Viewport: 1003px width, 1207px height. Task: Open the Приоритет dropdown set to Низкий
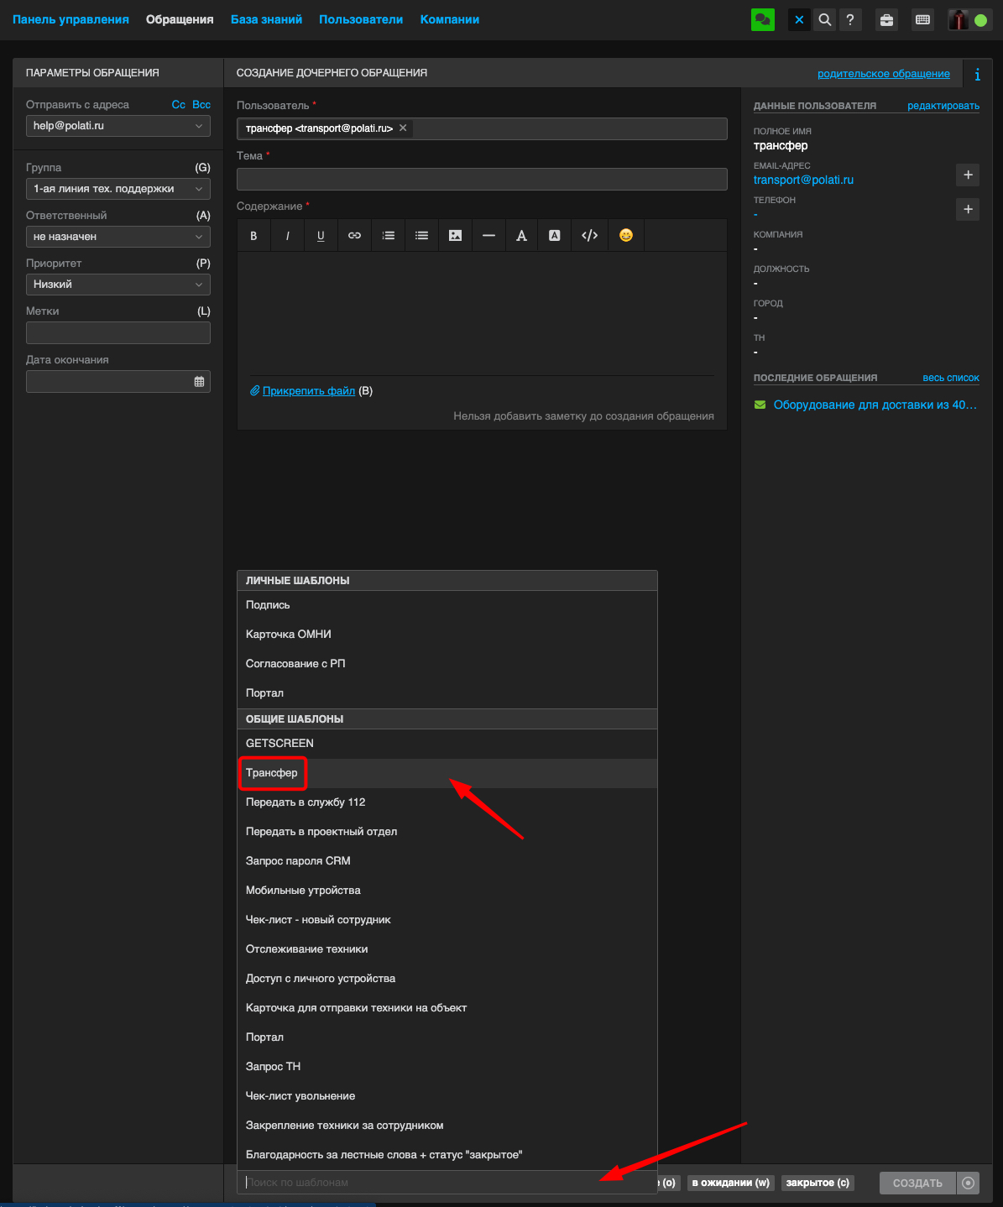[x=118, y=285]
